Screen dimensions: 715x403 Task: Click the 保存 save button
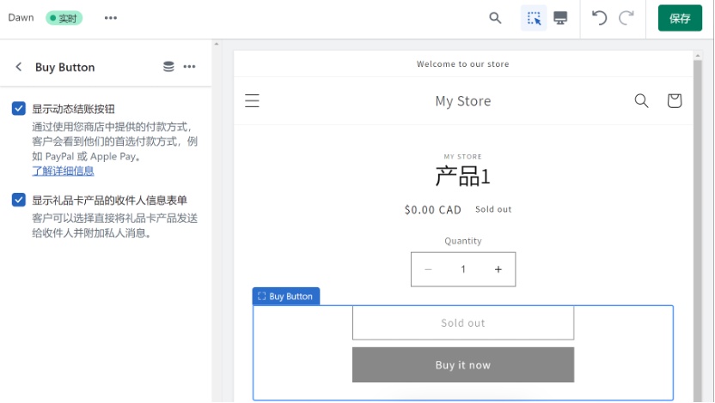click(680, 18)
